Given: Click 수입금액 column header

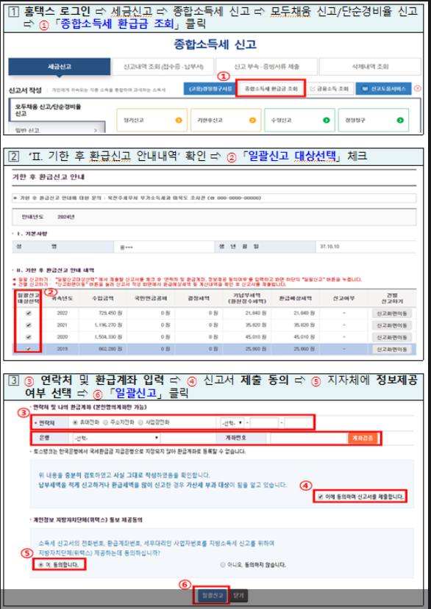Looking at the screenshot, I should pyautogui.click(x=103, y=298).
